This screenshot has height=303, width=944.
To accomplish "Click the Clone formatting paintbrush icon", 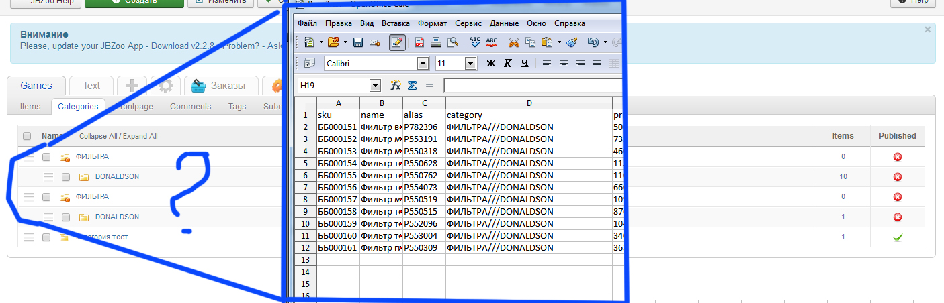I will [572, 42].
